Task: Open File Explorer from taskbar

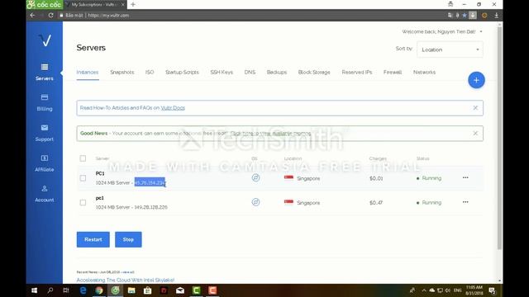Action: click(131, 290)
